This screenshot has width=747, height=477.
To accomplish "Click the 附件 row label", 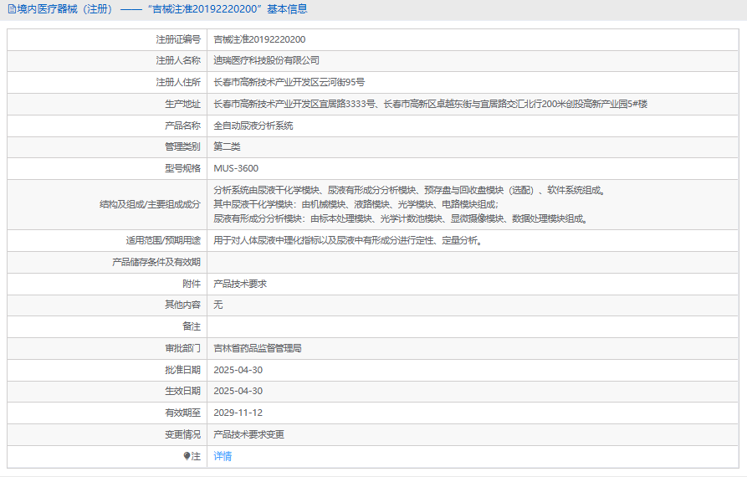I will (192, 284).
